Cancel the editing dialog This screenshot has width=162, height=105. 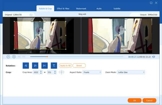pos(149,100)
